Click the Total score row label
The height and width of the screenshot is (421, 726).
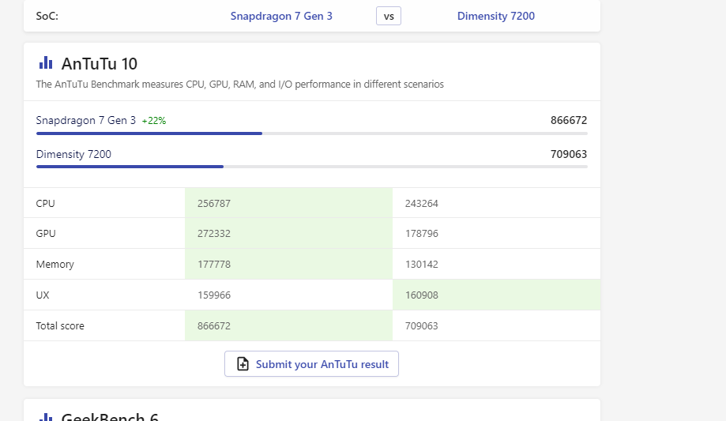(60, 326)
